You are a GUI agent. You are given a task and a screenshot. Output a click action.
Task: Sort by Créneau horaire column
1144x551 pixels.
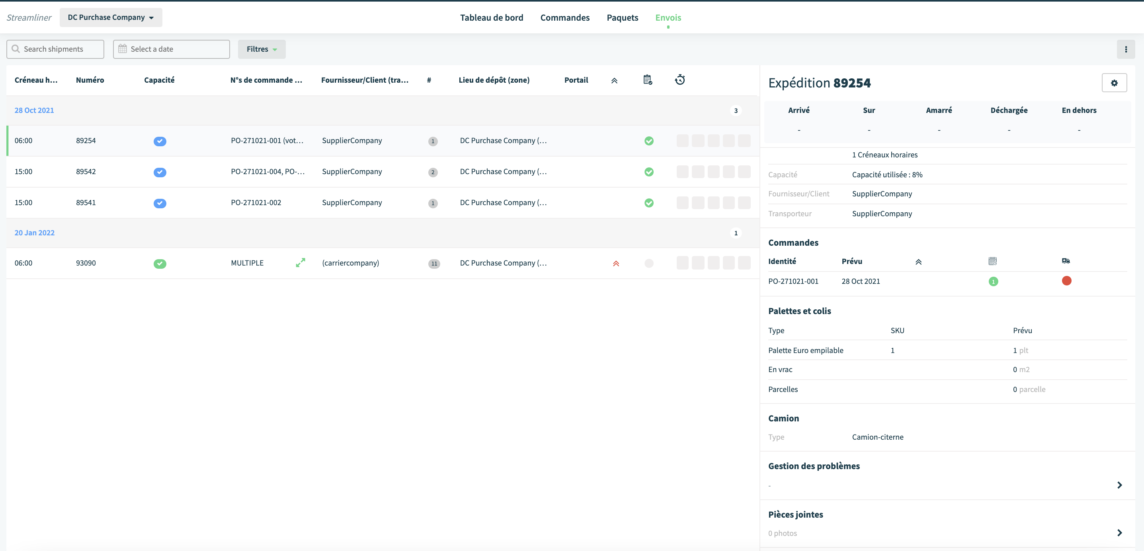click(x=36, y=80)
